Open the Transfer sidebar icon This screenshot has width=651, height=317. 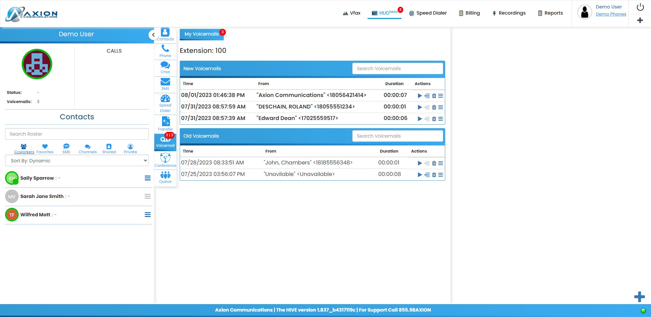pos(165,124)
